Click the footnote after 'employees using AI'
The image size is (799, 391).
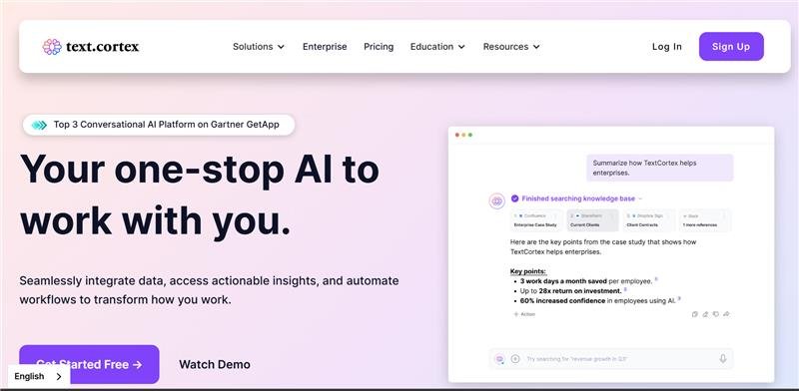pos(679,299)
